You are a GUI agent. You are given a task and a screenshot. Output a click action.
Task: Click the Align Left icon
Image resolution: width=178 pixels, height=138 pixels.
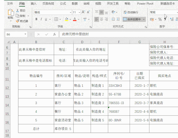pyautogui.click(x=96, y=19)
